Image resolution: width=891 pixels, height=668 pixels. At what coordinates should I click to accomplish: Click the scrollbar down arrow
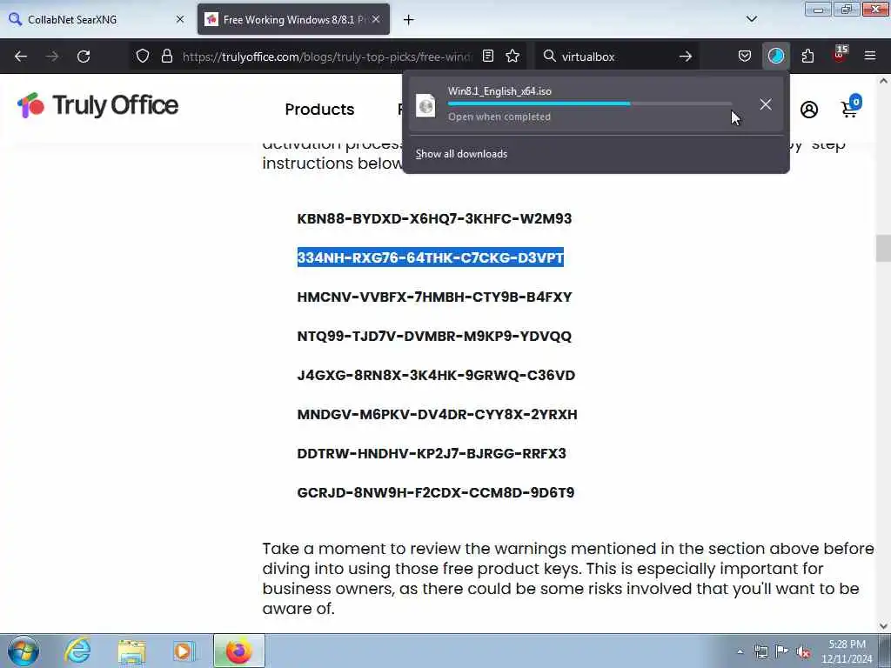pyautogui.click(x=883, y=626)
